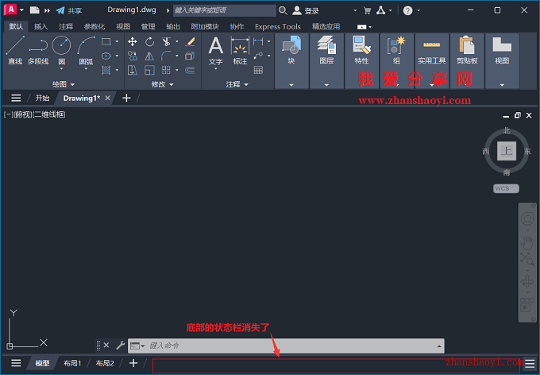Click the command input field
This screenshot has height=375, width=540.
coord(286,346)
